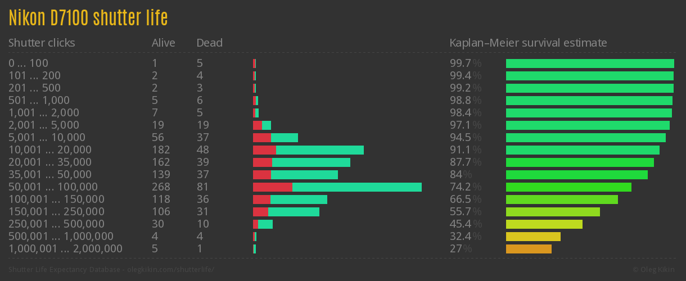Select the "1,000,001 … 2,000,000" row label

(x=65, y=249)
